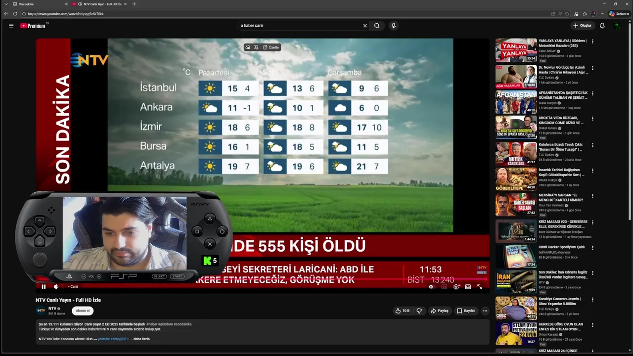633x356 pixels.
Task: Start voice search with the microphone
Action: (x=394, y=26)
